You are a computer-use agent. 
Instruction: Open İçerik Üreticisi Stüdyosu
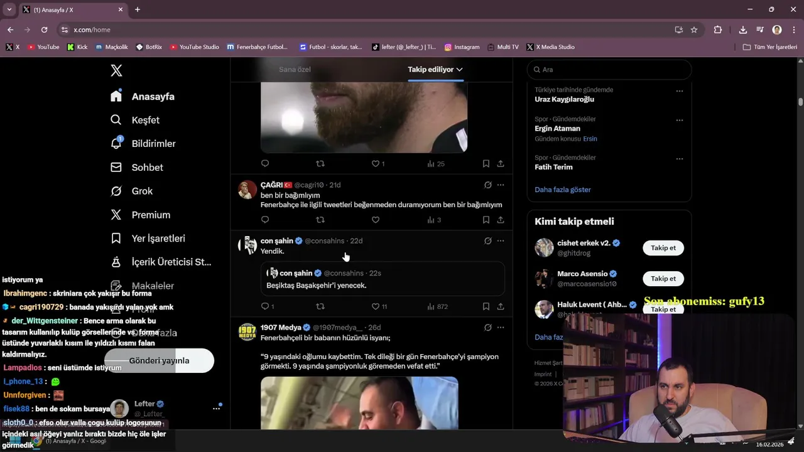tap(161, 262)
